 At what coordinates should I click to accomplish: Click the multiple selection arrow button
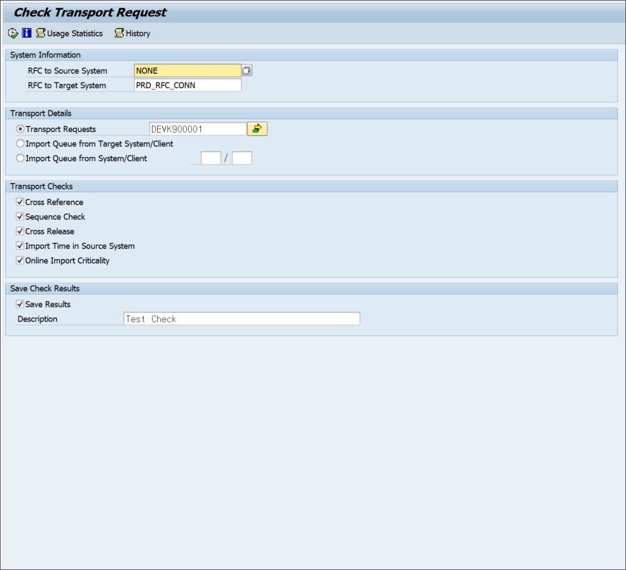pos(258,129)
